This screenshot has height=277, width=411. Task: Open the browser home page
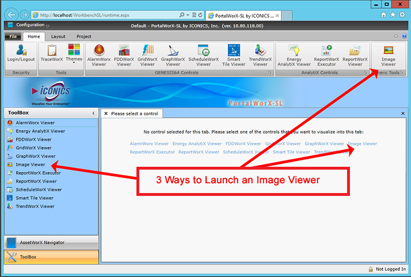(x=384, y=15)
